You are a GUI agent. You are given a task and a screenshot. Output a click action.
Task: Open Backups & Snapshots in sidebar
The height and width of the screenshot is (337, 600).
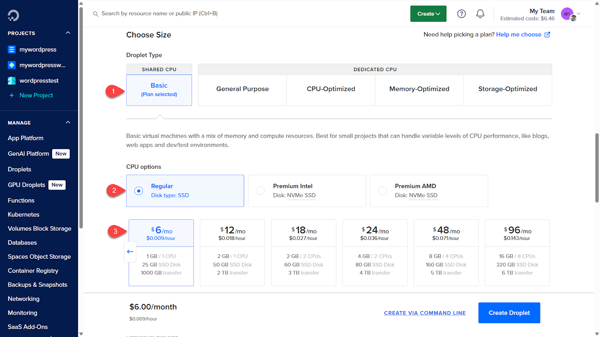pyautogui.click(x=37, y=285)
